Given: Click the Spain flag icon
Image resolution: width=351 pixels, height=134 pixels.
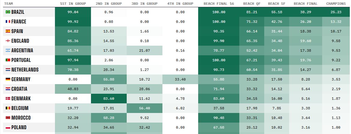Looking at the screenshot, I should click(x=8, y=31).
